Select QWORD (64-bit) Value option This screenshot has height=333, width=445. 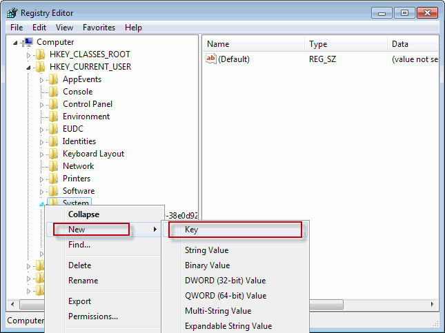pos(235,296)
